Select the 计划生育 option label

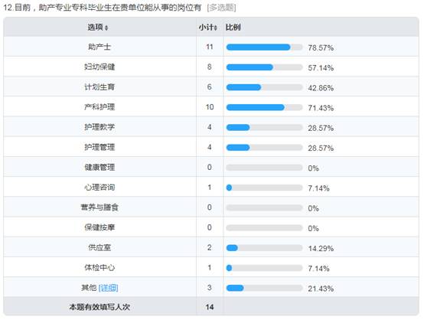[x=99, y=87]
